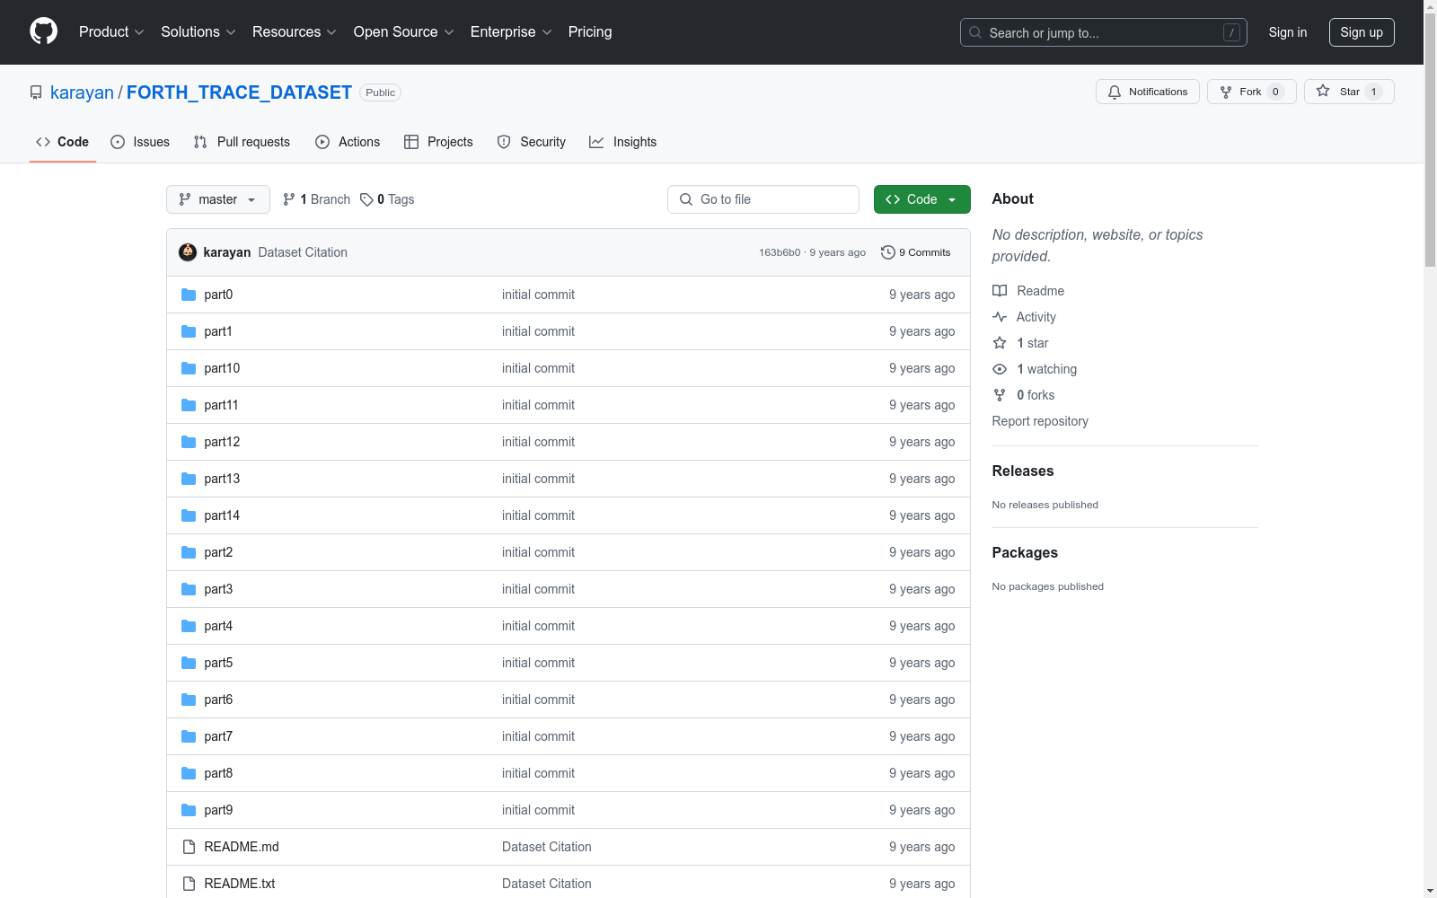The height and width of the screenshot is (898, 1437).
Task: Click the '0 Tags' link
Action: 387,199
